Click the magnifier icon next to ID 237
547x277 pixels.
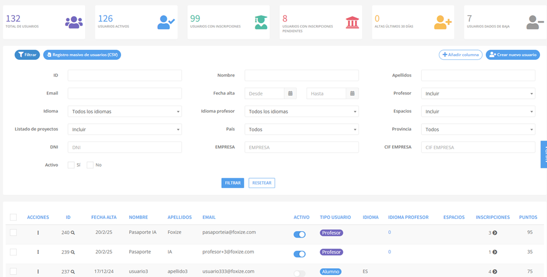pos(73,272)
